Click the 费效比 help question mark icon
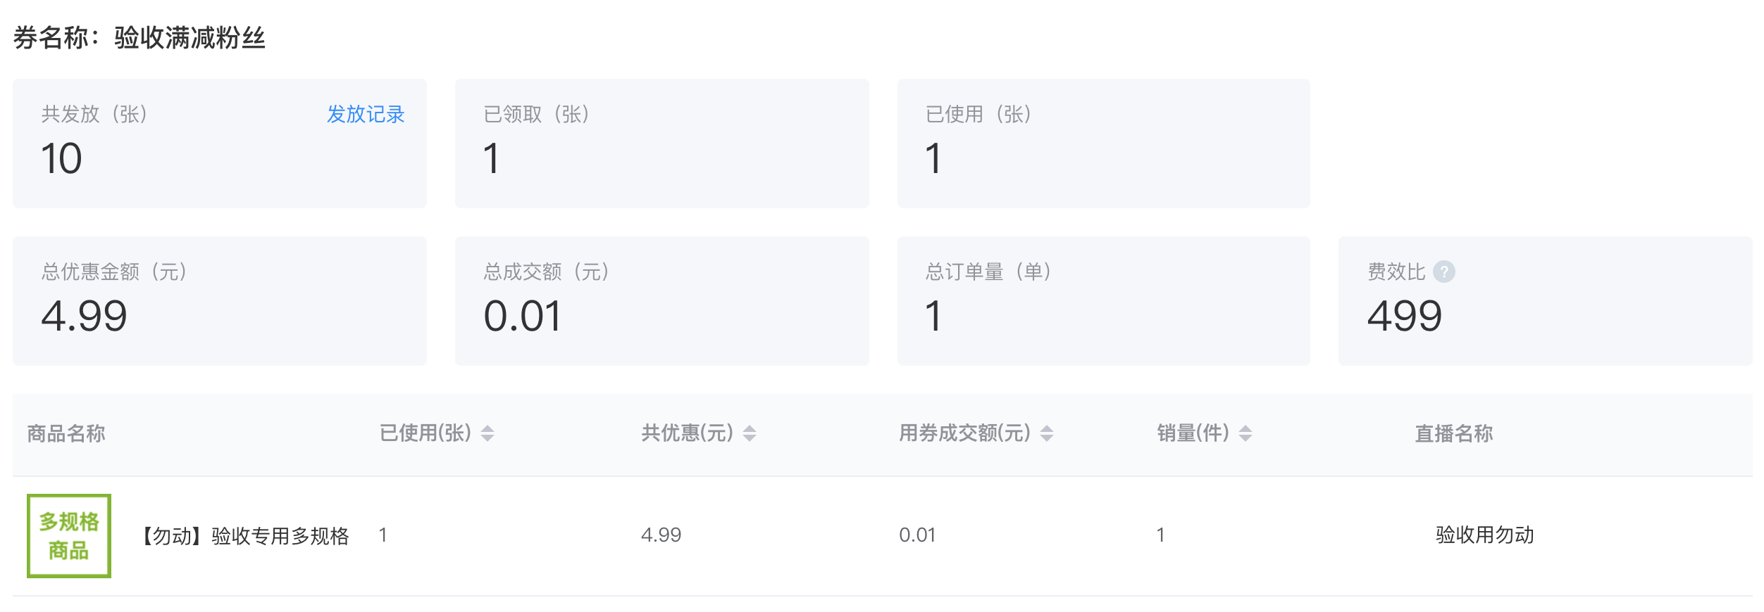This screenshot has width=1764, height=612. 1443,272
